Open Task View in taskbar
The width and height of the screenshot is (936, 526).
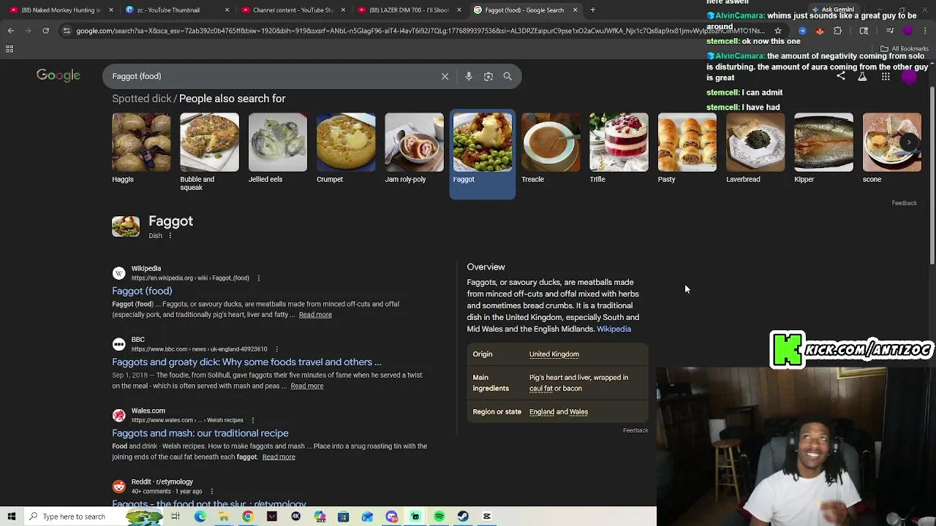point(175,517)
